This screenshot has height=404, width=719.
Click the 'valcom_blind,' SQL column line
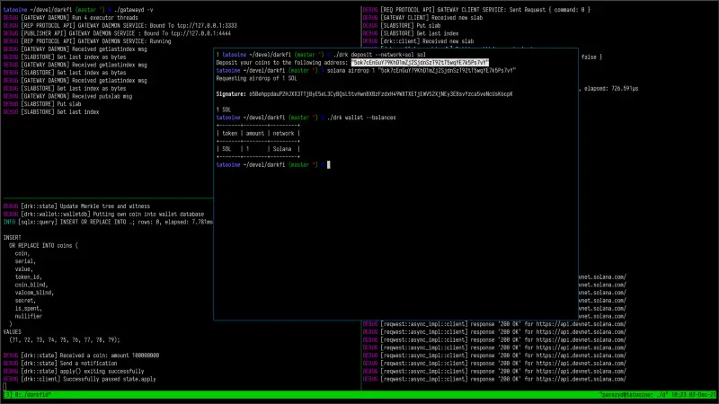[34, 293]
